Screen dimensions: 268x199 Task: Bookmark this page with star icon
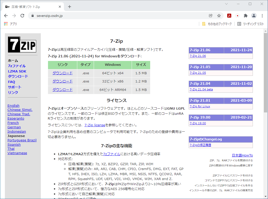point(219,16)
